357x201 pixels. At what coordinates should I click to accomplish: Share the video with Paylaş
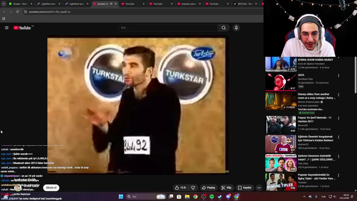pos(208,188)
